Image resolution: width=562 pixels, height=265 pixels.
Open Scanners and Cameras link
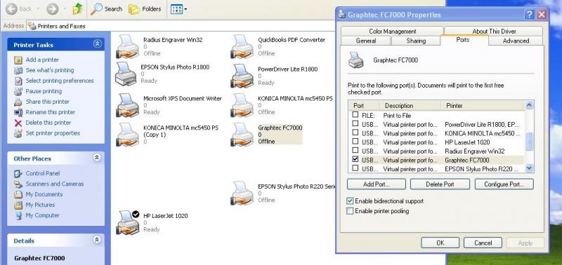tap(55, 184)
